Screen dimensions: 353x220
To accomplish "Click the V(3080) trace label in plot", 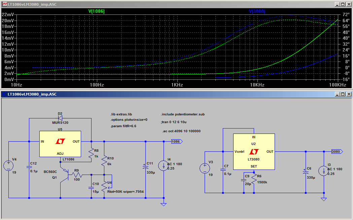I will click(257, 11).
